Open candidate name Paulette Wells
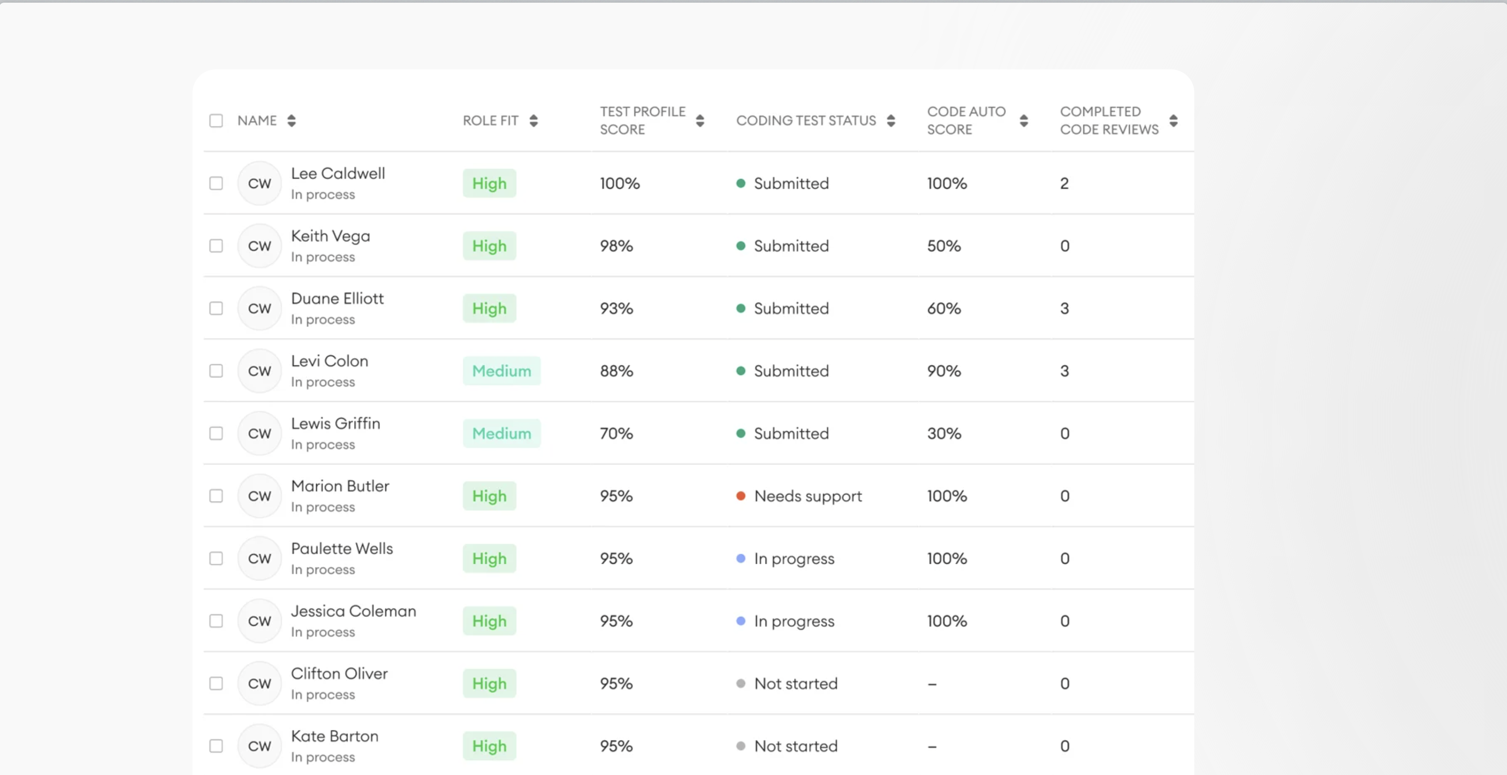 pos(342,548)
